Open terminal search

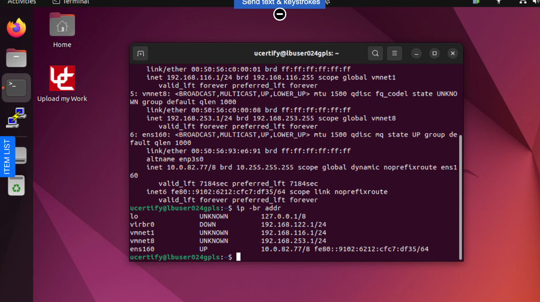coord(375,54)
